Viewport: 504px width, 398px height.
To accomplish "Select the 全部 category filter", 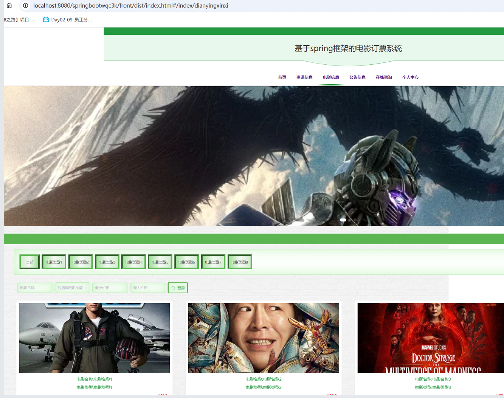I will tap(29, 262).
